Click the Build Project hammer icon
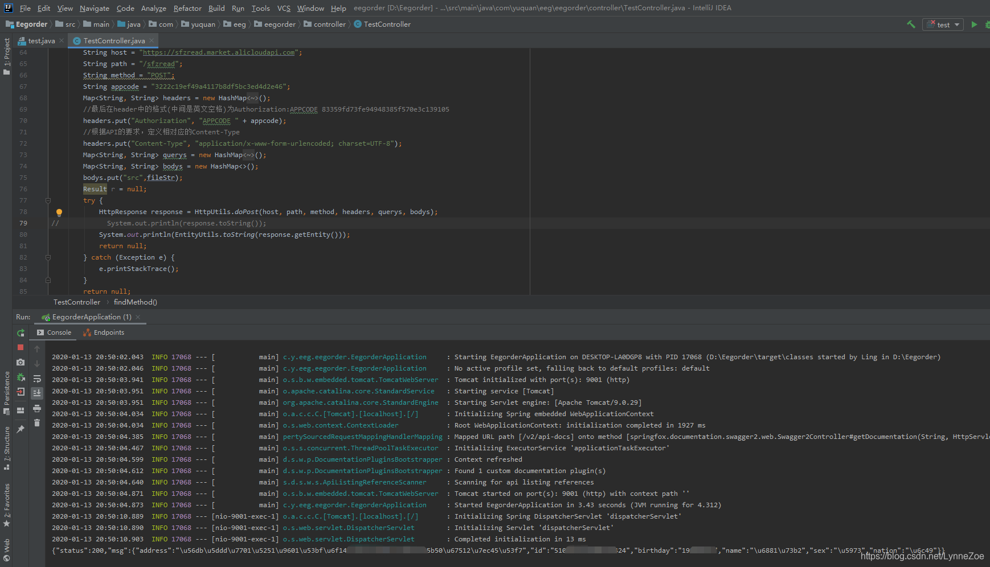The image size is (990, 567). 911,24
